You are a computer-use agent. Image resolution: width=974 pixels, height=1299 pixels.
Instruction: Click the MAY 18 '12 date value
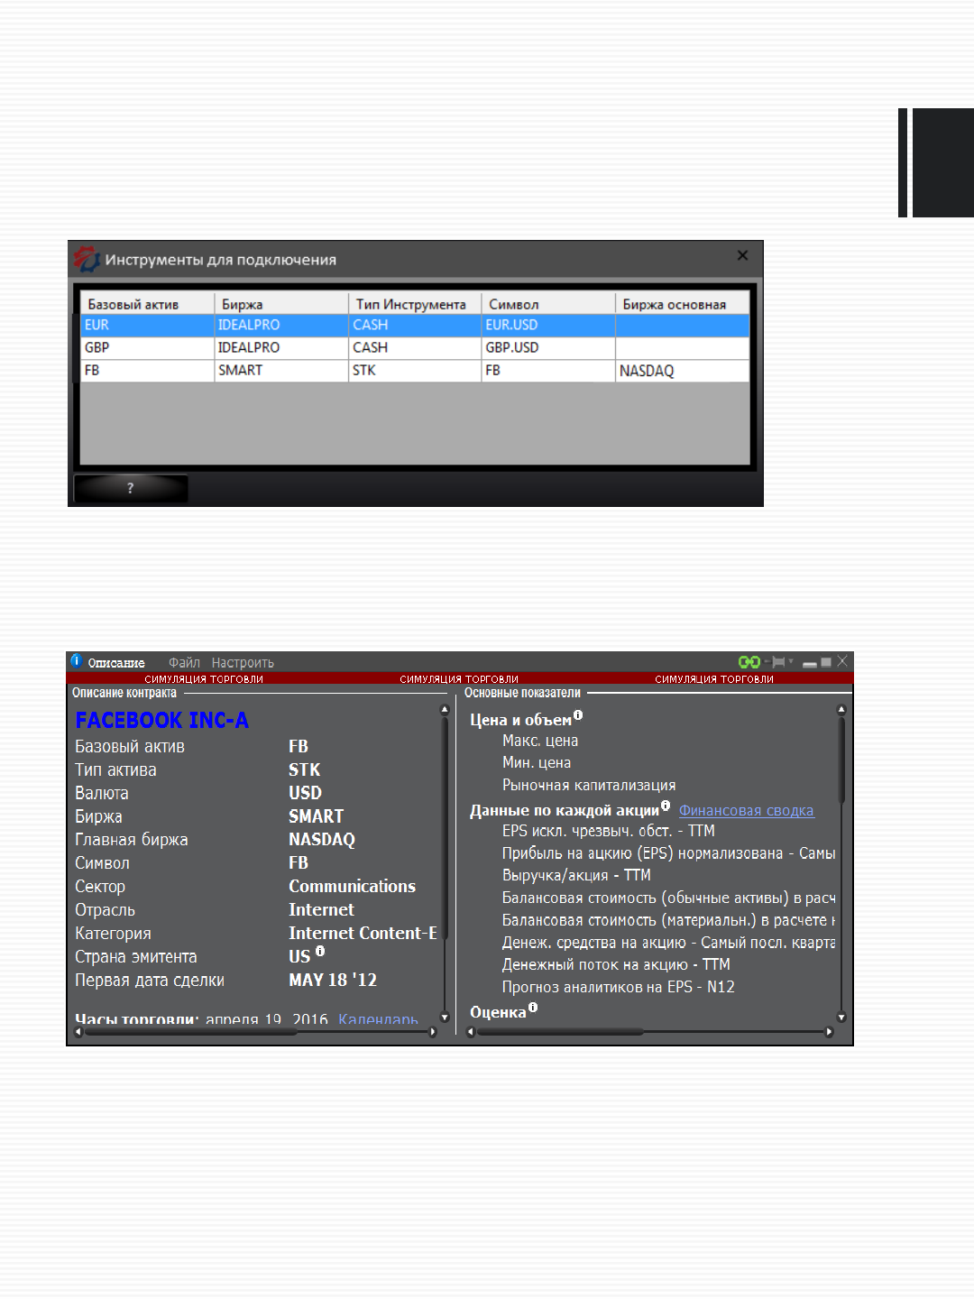click(333, 981)
